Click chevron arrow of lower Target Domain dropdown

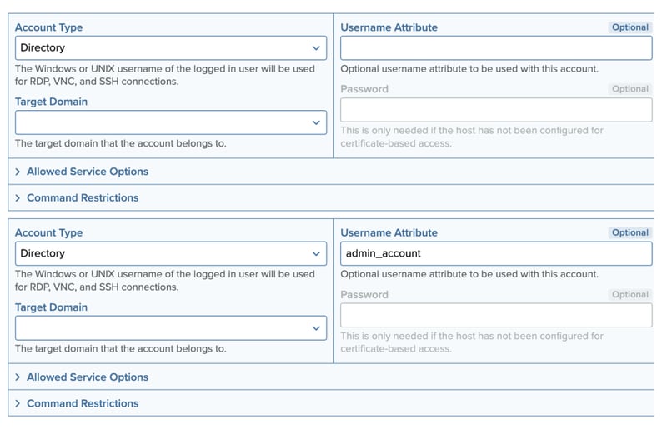click(x=316, y=328)
